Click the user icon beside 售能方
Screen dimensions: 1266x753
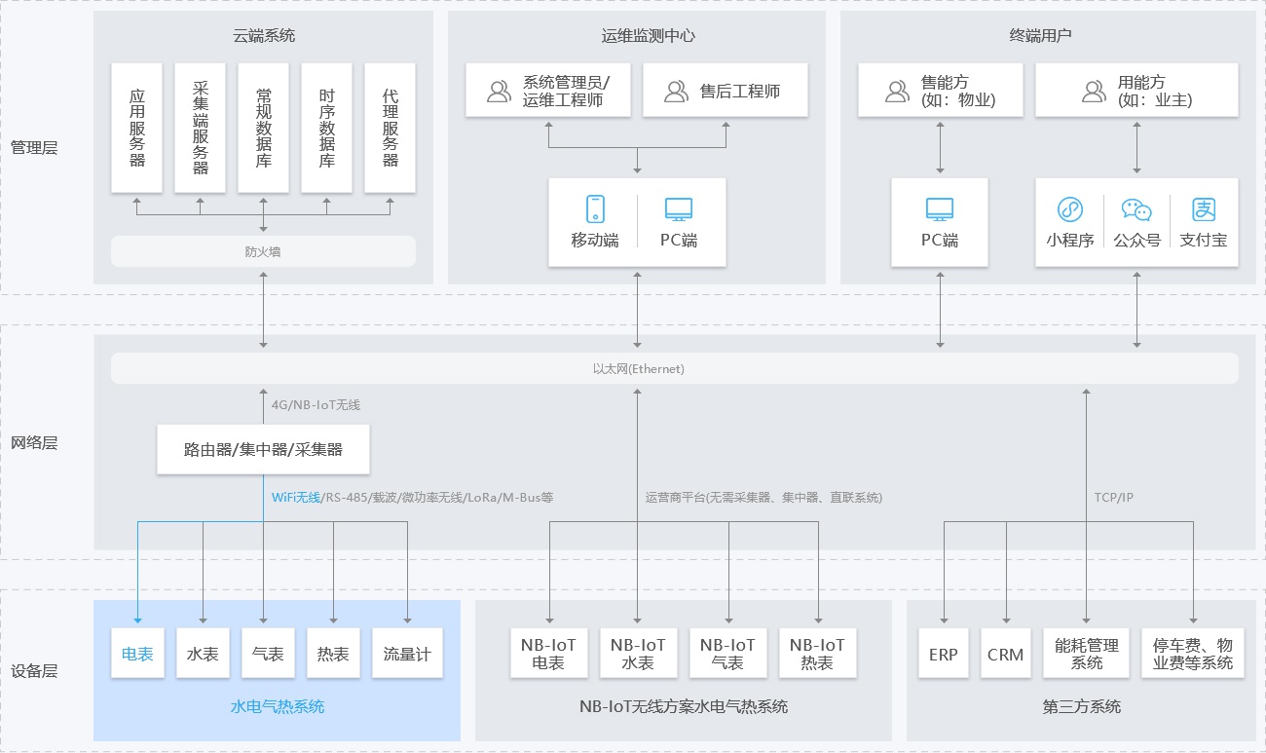point(897,92)
